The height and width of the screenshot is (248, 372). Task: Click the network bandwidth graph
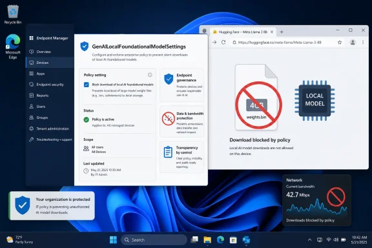pyautogui.click(x=316, y=207)
